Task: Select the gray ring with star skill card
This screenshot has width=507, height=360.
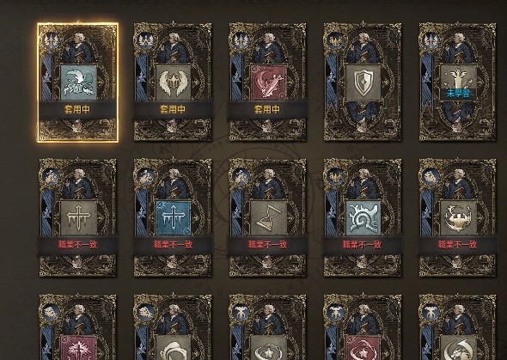Action: 268,327
